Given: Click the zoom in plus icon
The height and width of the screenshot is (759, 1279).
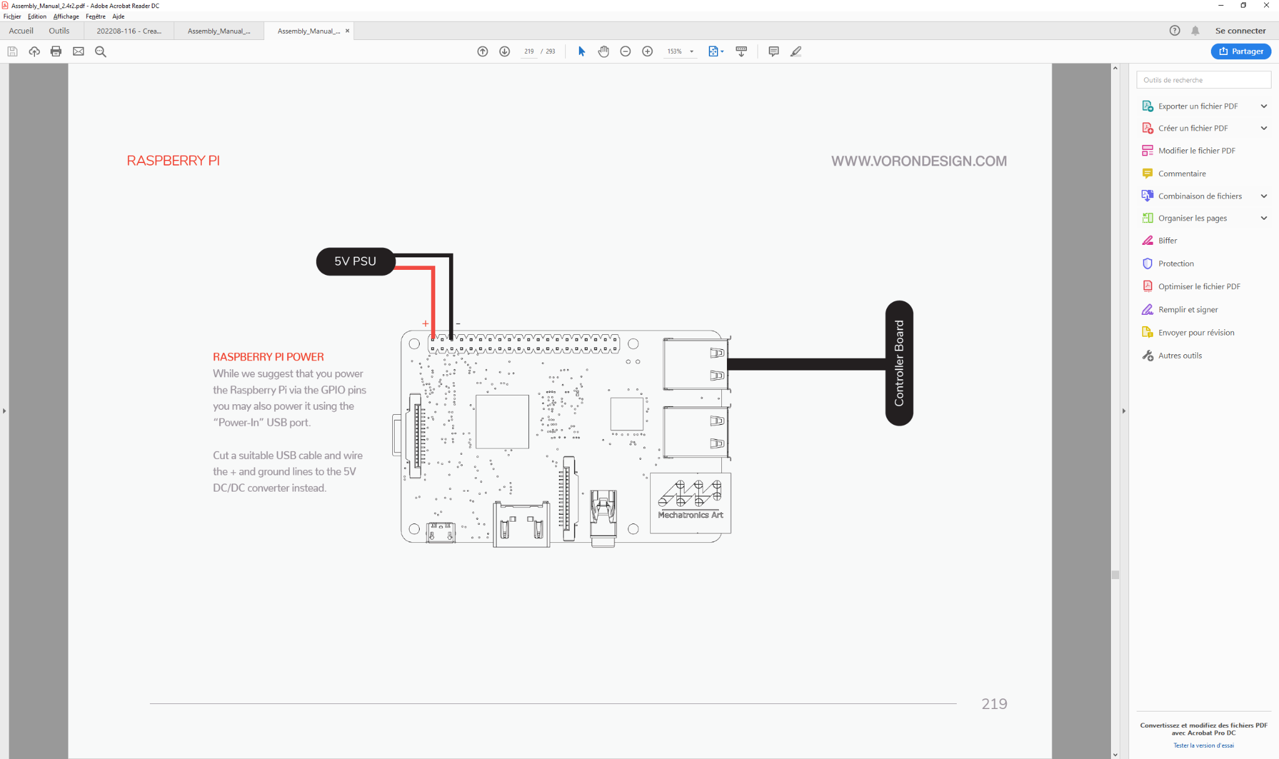Looking at the screenshot, I should click(x=648, y=51).
